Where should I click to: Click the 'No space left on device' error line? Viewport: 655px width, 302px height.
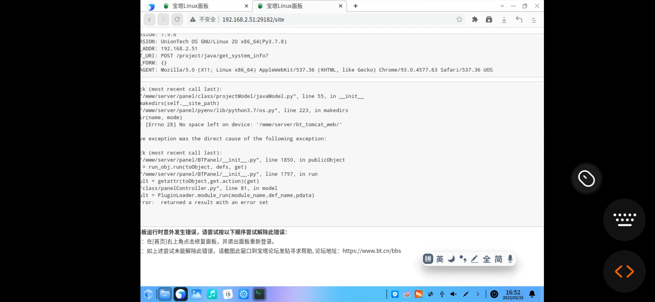[241, 124]
